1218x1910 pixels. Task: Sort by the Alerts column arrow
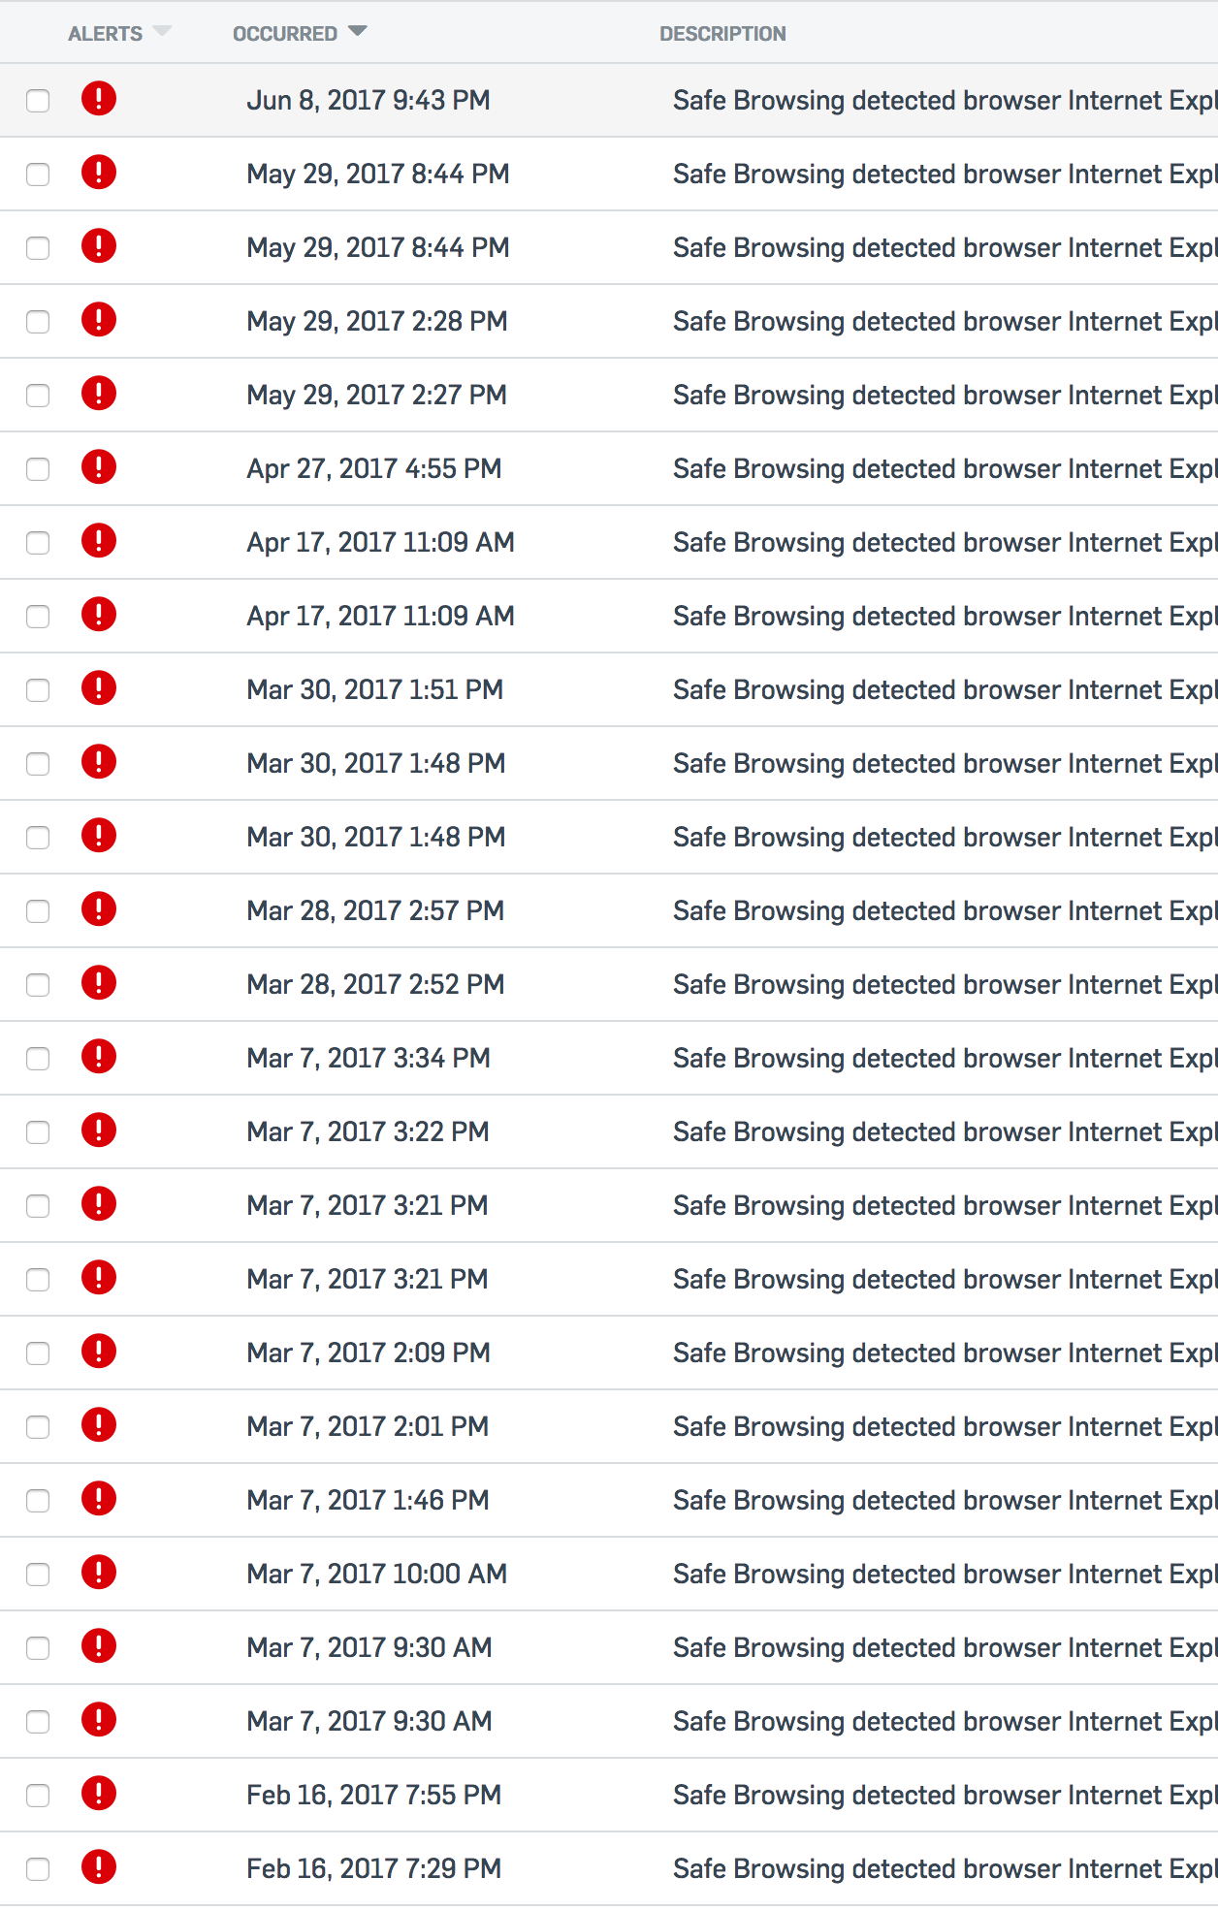tap(162, 31)
